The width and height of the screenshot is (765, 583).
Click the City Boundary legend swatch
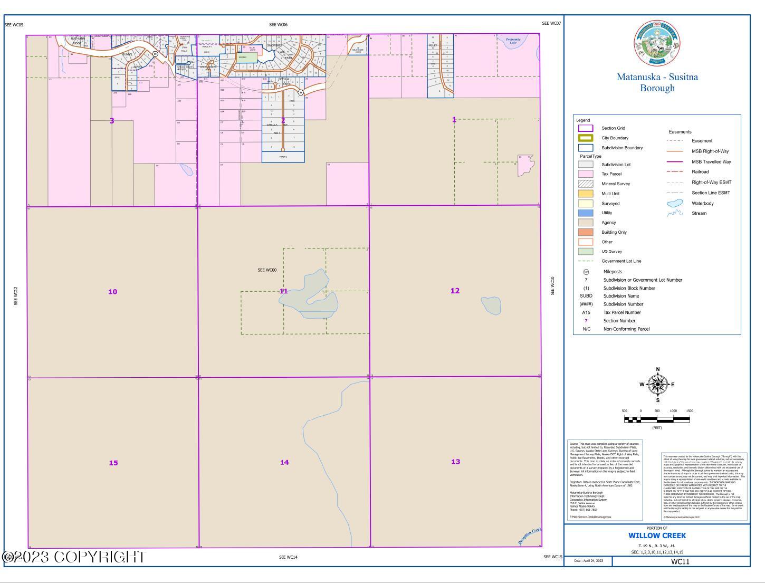(586, 138)
